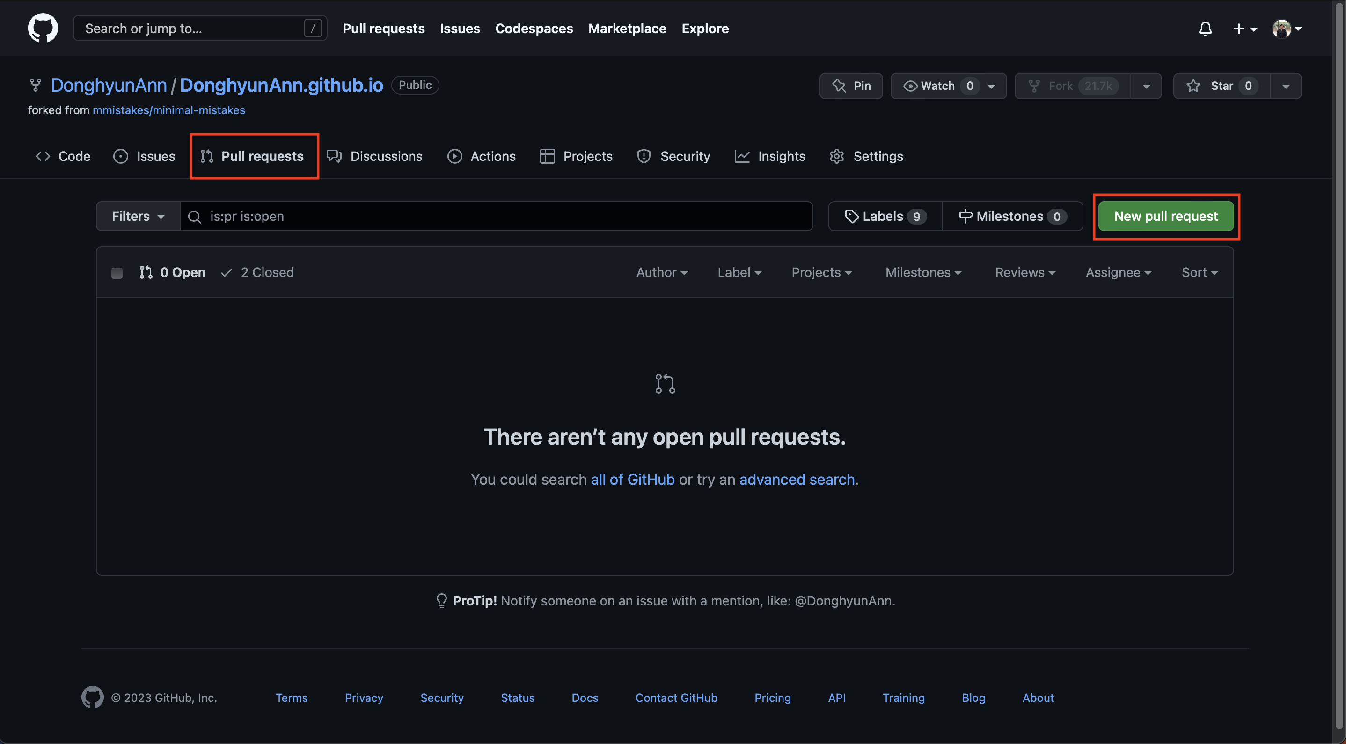The height and width of the screenshot is (744, 1346).
Task: Click the Pin repository button
Action: pyautogui.click(x=851, y=86)
